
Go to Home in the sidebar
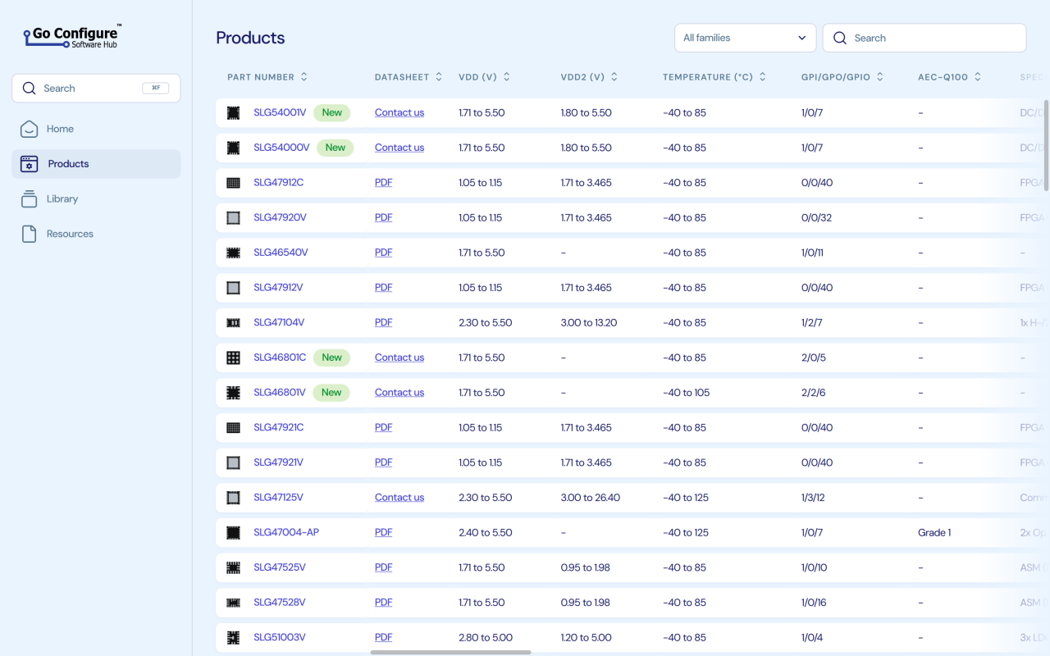click(96, 129)
